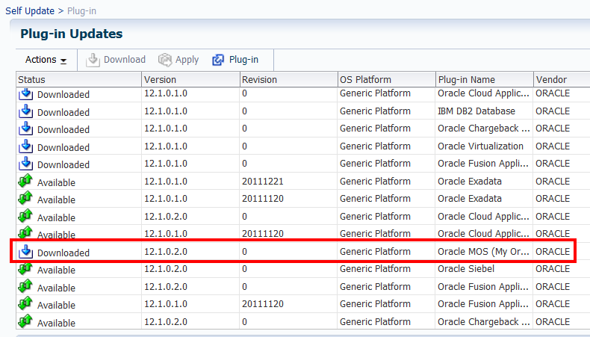This screenshot has width=590, height=337.
Task: Click Oracle Chargeback name in the Downloaded row
Action: pyautogui.click(x=483, y=129)
